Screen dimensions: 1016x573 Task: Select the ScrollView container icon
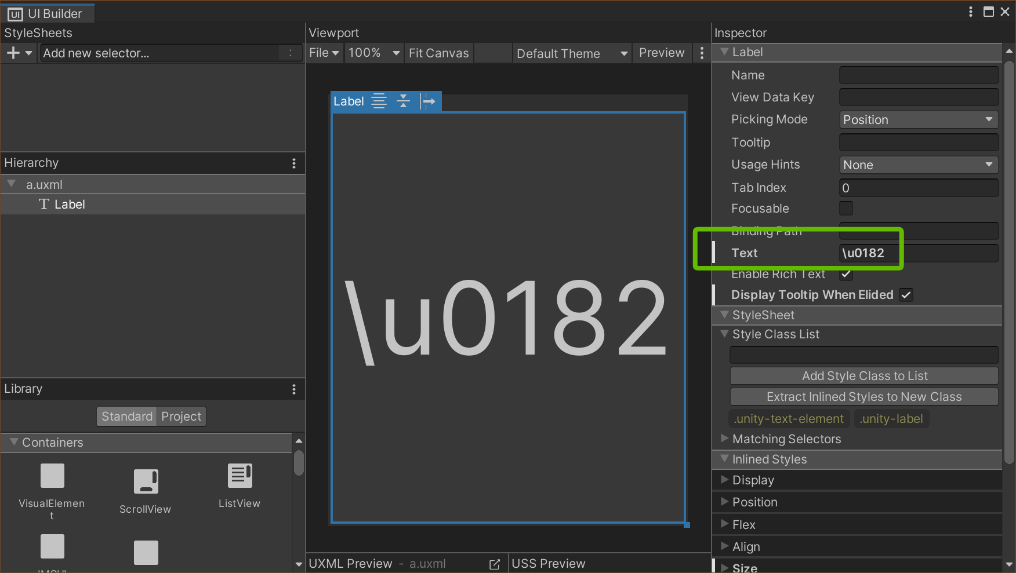point(145,481)
